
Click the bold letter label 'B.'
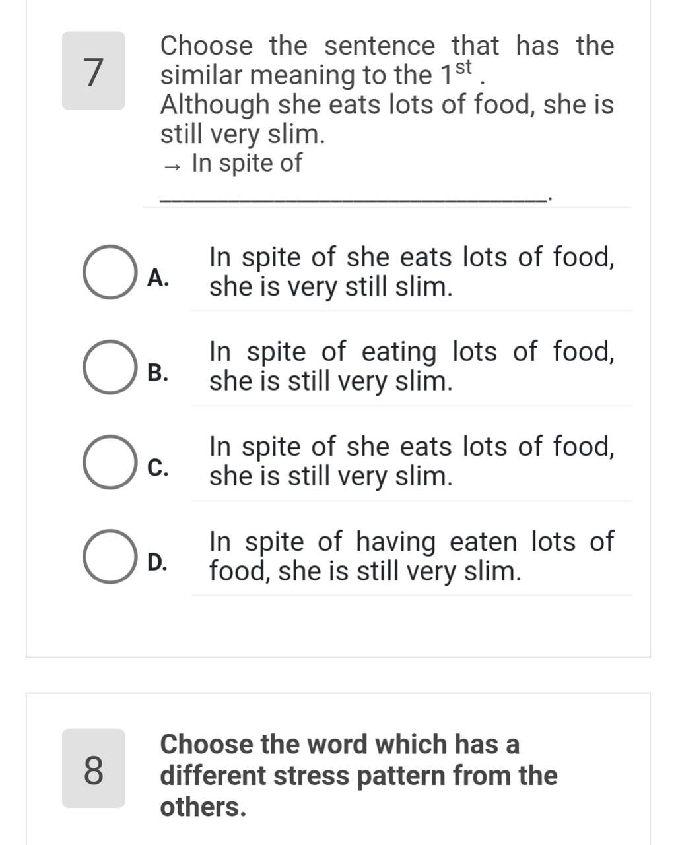coord(158,373)
